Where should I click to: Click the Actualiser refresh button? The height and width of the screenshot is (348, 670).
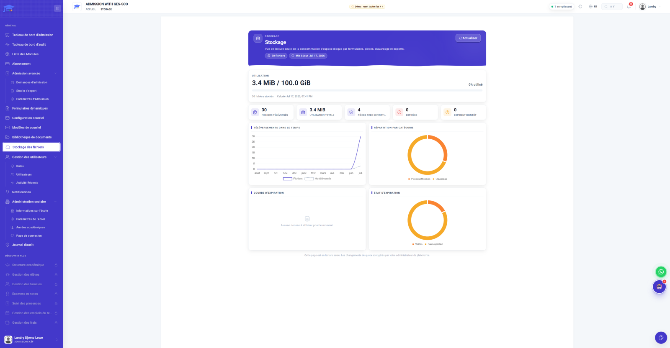pyautogui.click(x=468, y=38)
